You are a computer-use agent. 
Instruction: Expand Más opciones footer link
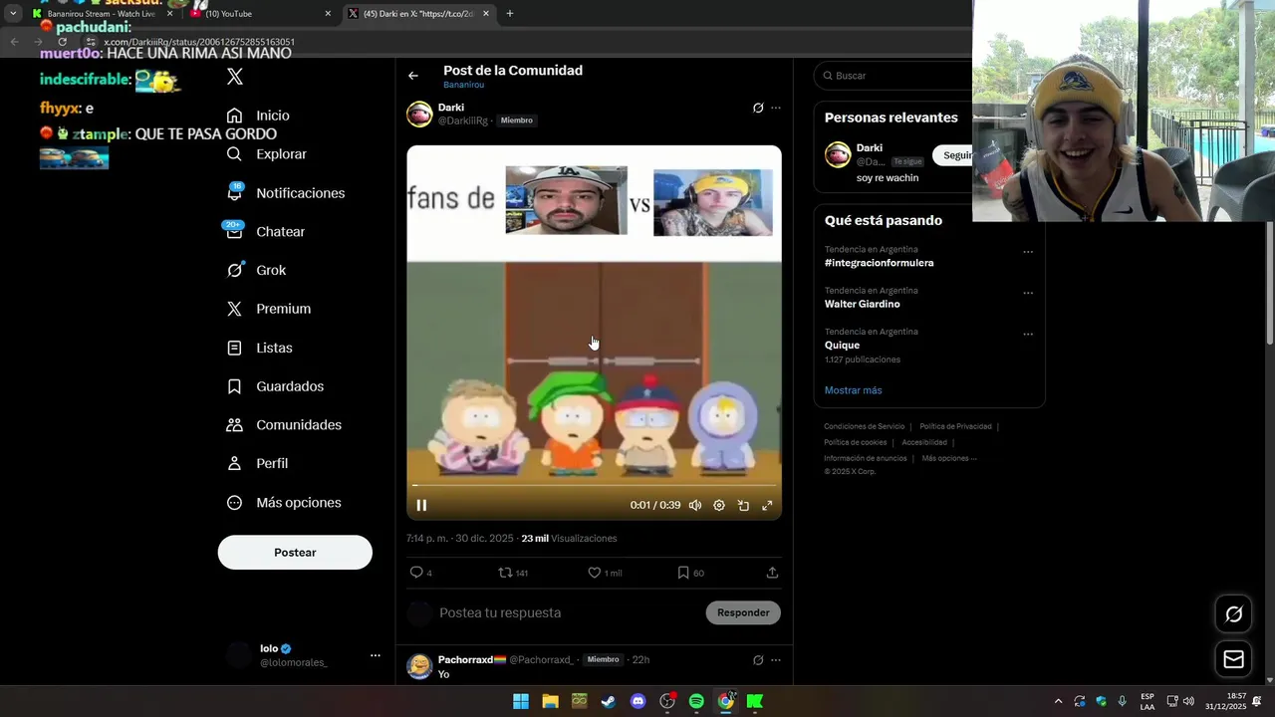pos(949,458)
